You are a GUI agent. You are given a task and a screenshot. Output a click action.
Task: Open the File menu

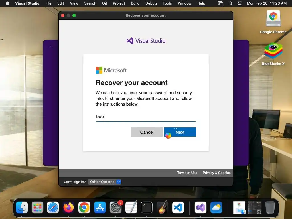(x=48, y=3)
